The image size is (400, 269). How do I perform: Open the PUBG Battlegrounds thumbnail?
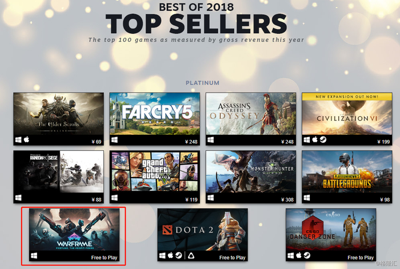[x=347, y=171]
